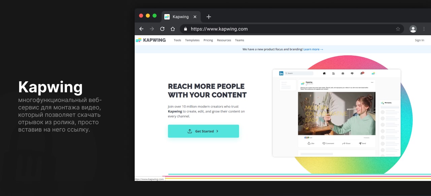Open the Templates menu
This screenshot has height=196, width=431.
(192, 40)
